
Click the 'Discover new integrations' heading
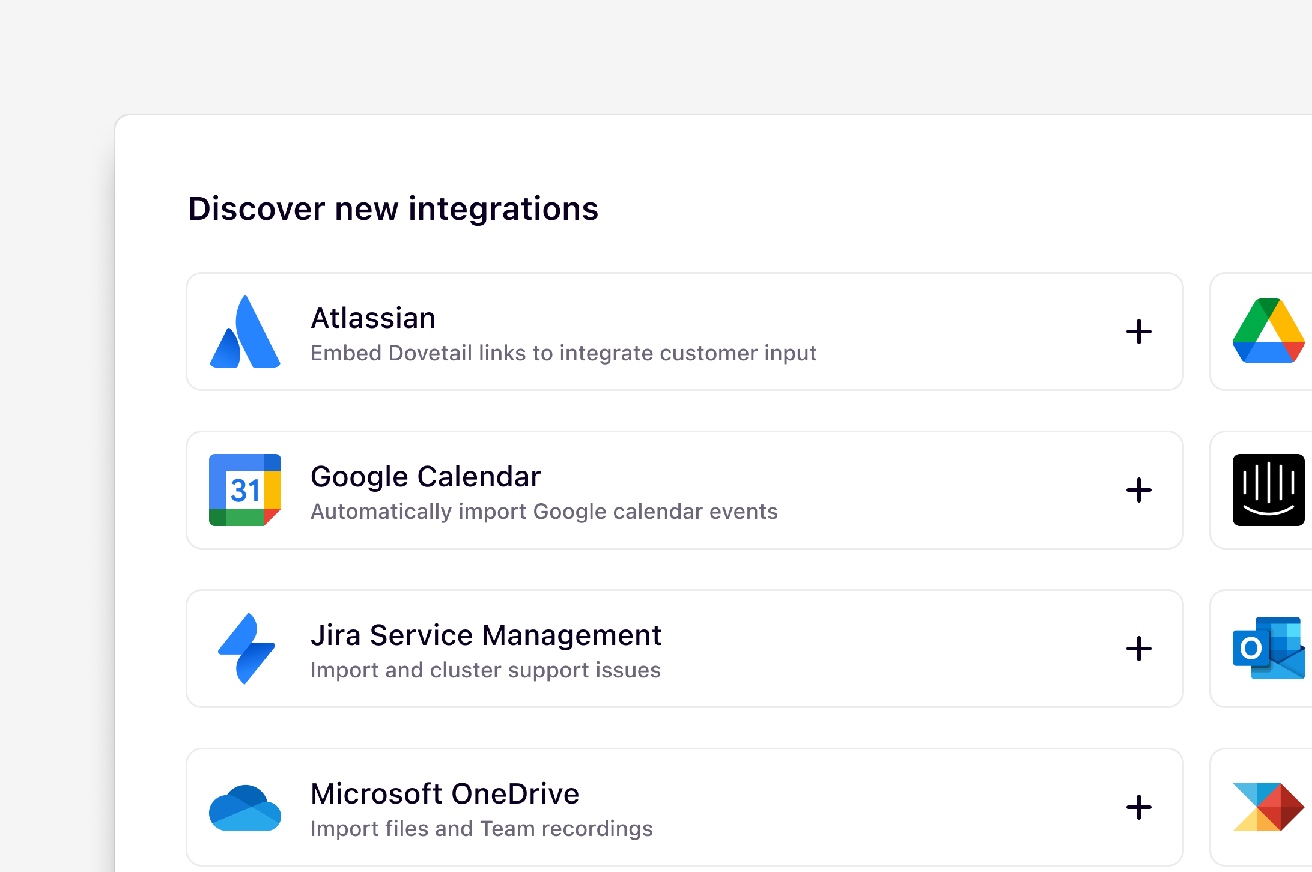(393, 208)
